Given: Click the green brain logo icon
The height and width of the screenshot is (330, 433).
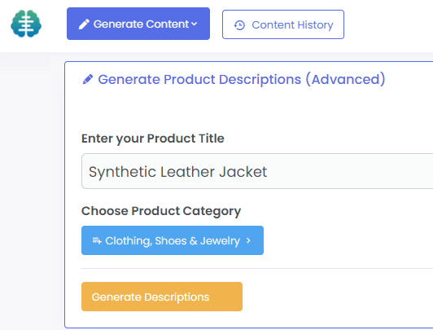Looking at the screenshot, I should 26,24.
